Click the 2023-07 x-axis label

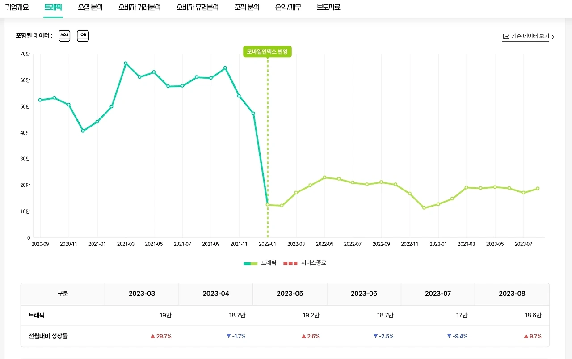[x=523, y=244]
